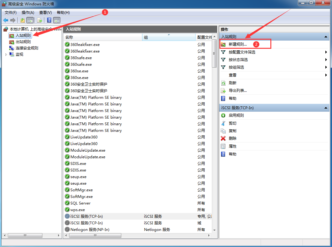Click 帮助 under iSCSI 服务 actions
Screen dimensions: 332x247
tap(232, 154)
